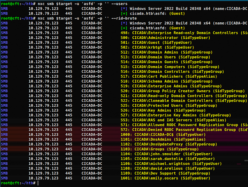Click the user 'CICADA\john.smoulder'
The height and width of the screenshot is (187, 248).
click(157, 154)
